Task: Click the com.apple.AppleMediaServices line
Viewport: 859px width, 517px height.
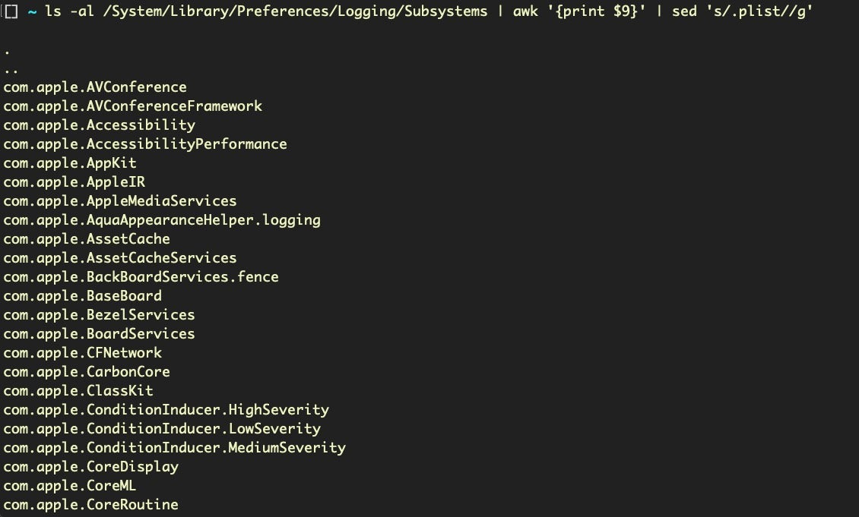Action: pos(120,201)
